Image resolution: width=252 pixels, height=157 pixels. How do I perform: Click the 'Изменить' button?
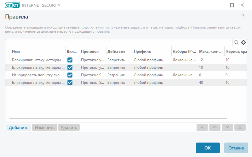(x=44, y=127)
